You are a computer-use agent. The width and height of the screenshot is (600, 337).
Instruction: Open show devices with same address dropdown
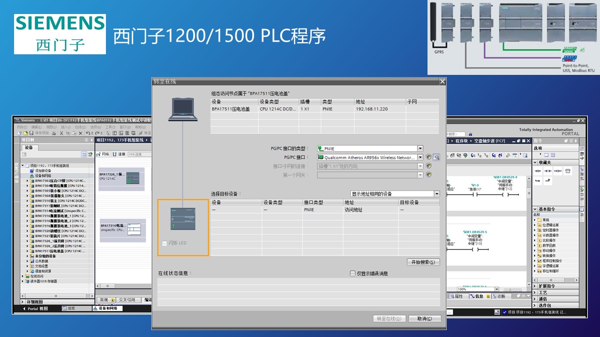(437, 194)
